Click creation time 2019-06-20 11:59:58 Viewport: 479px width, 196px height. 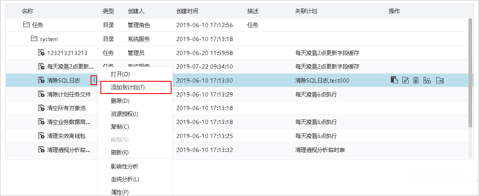pos(205,53)
